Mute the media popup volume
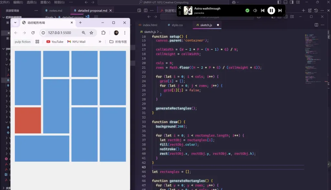Viewport: 331px width, 190px height. tap(255, 10)
